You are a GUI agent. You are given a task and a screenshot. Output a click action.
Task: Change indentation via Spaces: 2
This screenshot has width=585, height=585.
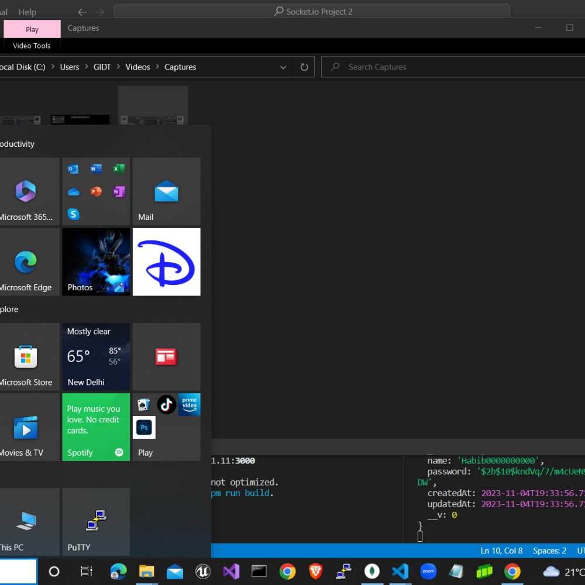549,550
